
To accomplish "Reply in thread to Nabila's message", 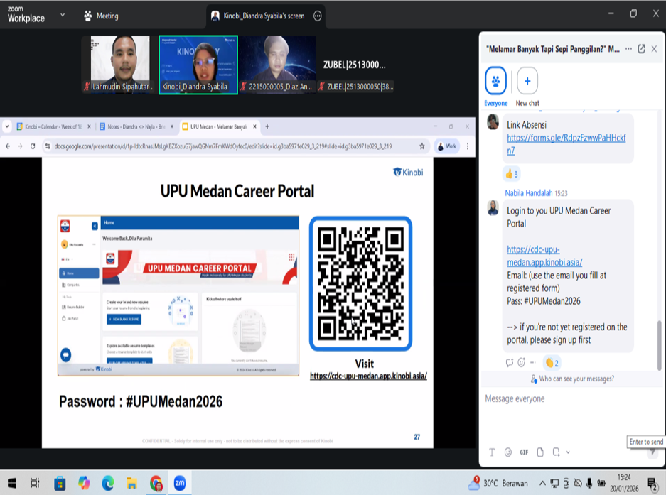I will pos(509,363).
